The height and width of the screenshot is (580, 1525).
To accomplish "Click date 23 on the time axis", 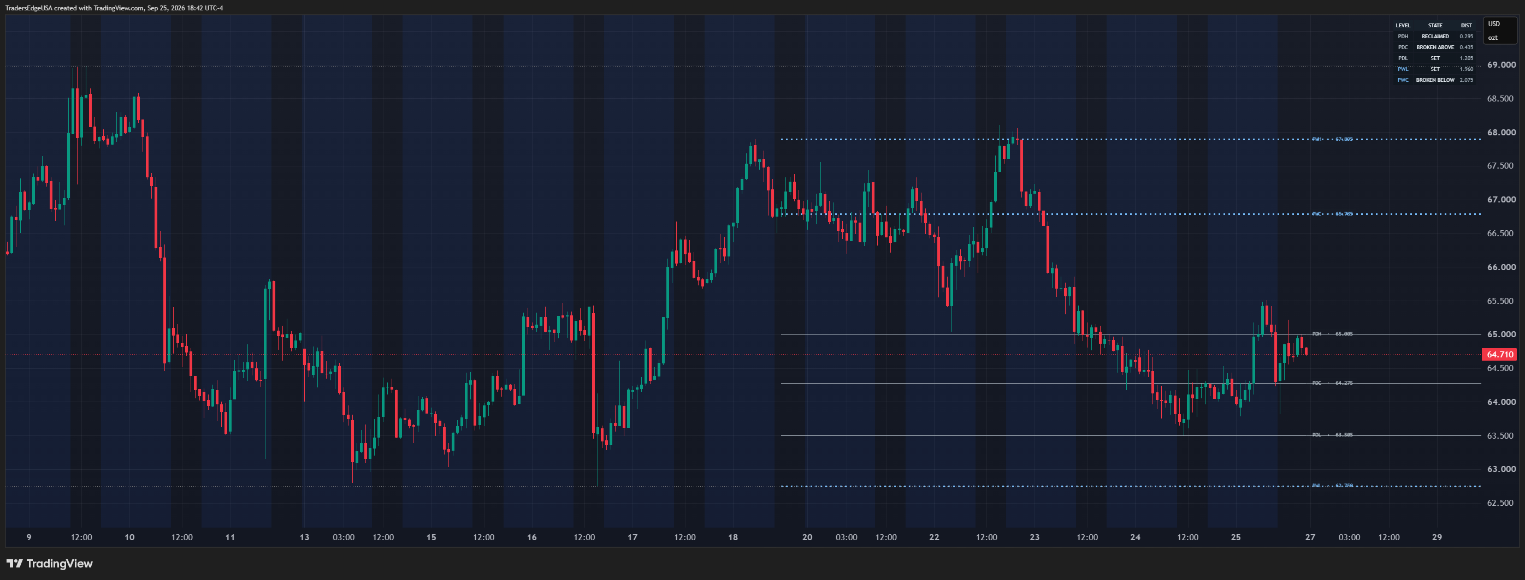I will pyautogui.click(x=1035, y=537).
